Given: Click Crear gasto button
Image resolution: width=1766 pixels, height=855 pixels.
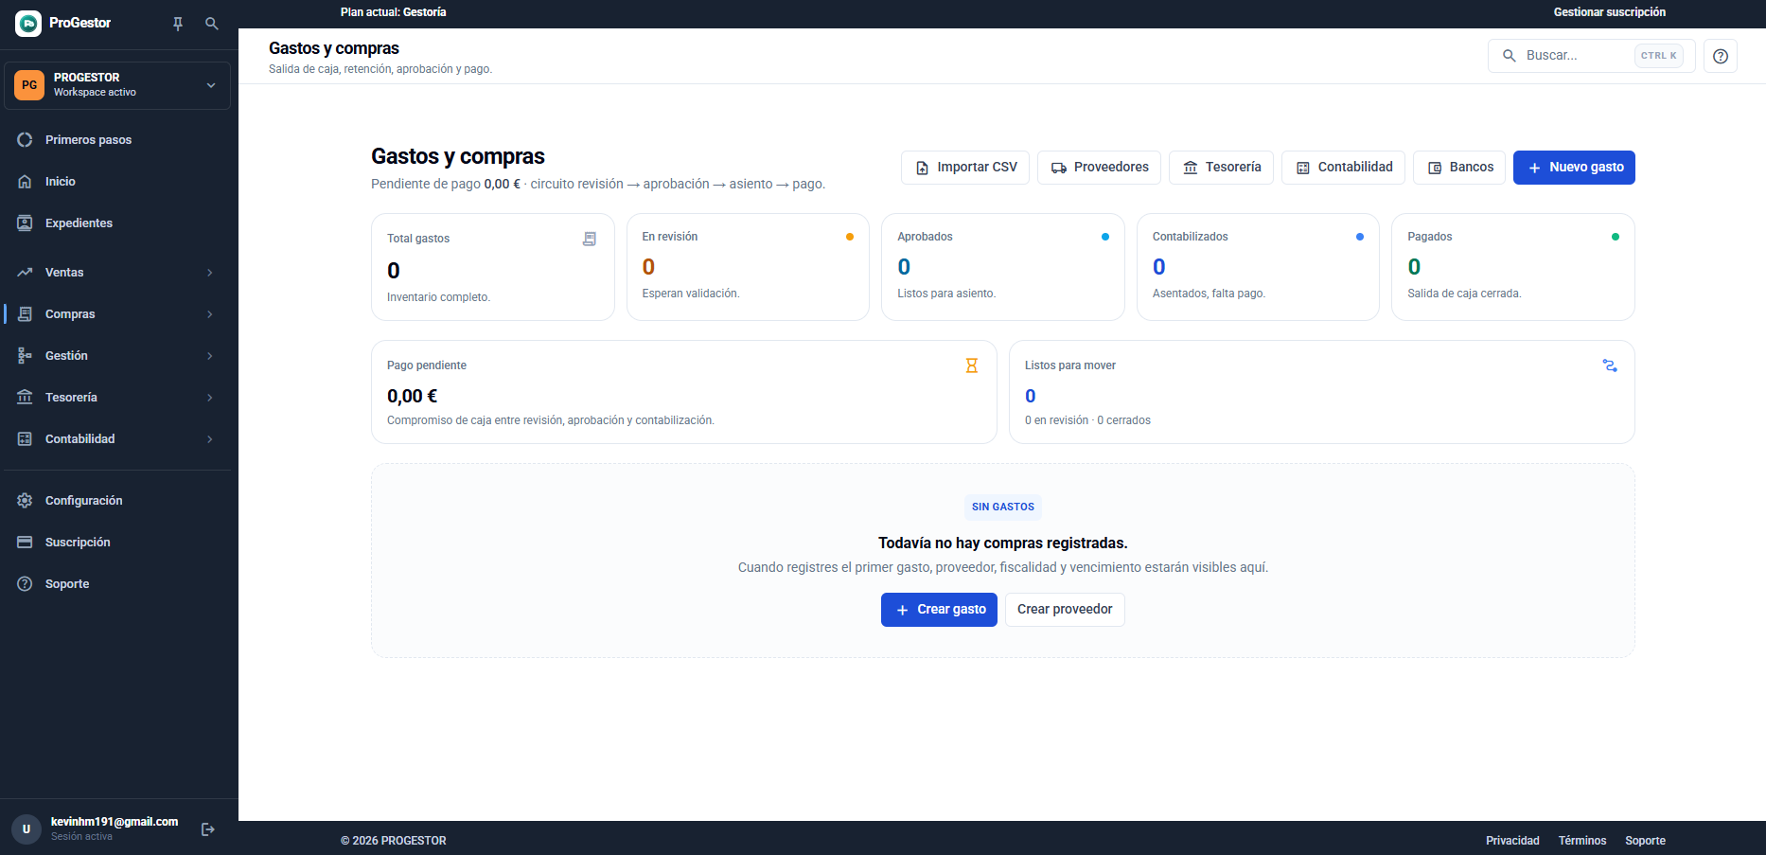Looking at the screenshot, I should (939, 610).
